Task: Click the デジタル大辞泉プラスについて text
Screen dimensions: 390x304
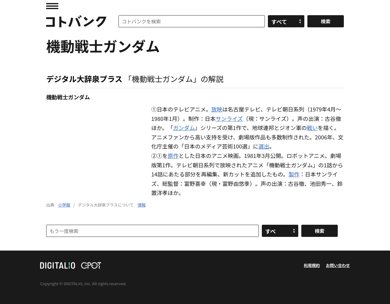Action: (106, 205)
